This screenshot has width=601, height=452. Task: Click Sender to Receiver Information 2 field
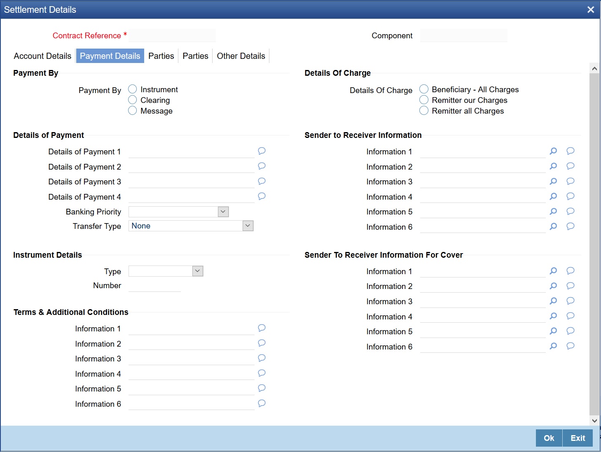click(483, 167)
